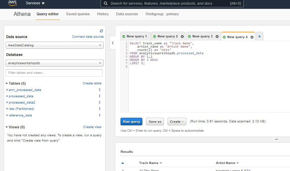The height and width of the screenshot is (171, 290).
Task: Click the Create view link
Action: point(92,127)
